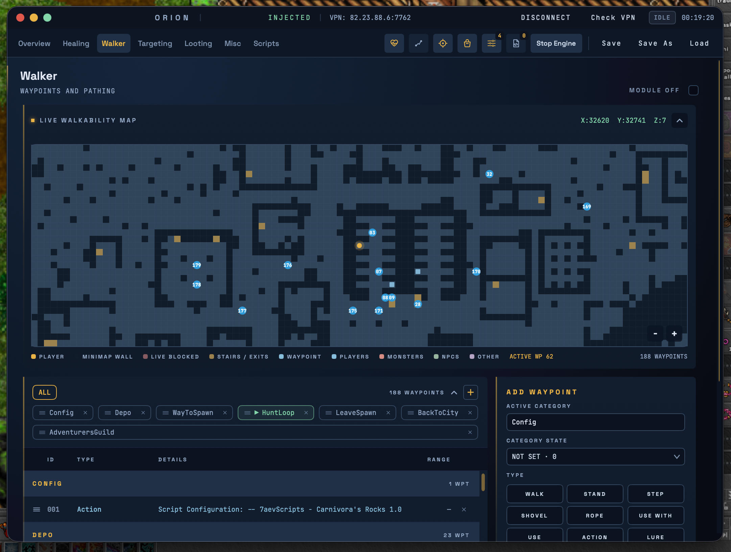Viewport: 731px width, 552px height.
Task: Collapse the 188 waypoints list chevron
Action: click(454, 392)
